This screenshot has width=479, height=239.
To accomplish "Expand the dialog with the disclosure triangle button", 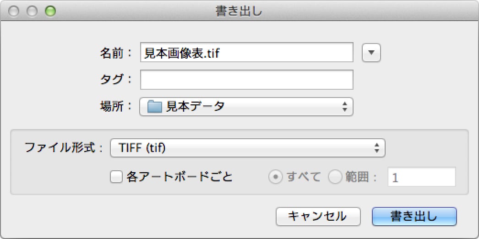I will coord(371,53).
